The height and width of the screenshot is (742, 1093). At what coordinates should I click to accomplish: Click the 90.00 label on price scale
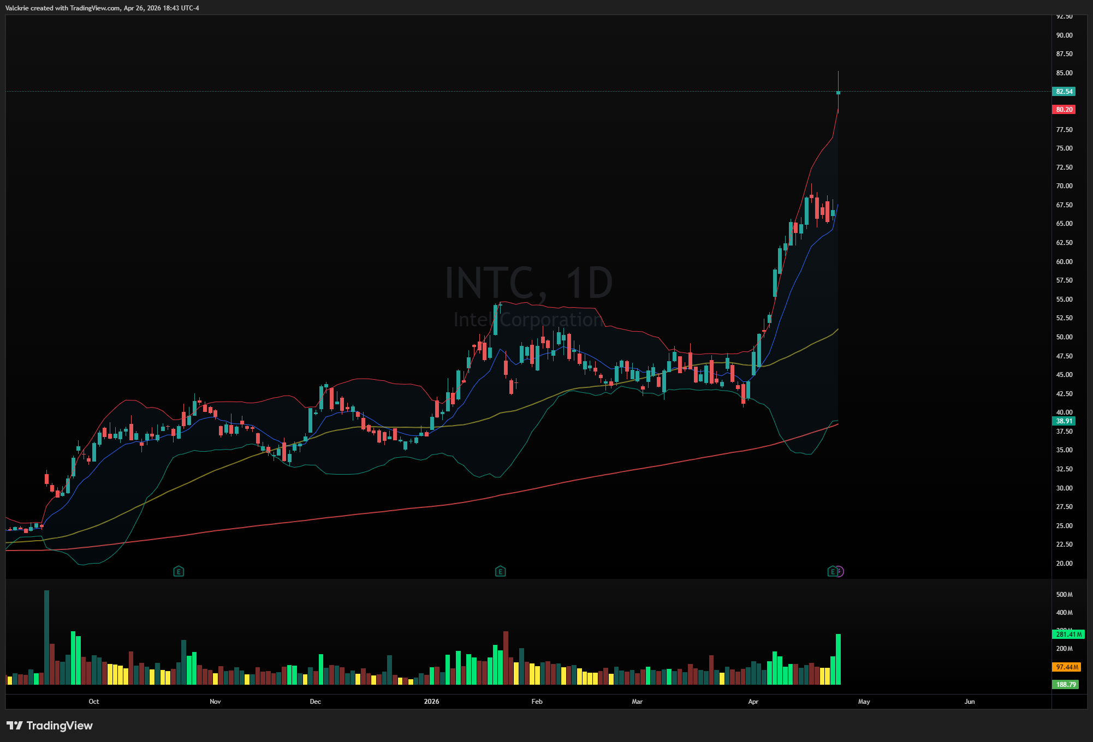click(1064, 35)
